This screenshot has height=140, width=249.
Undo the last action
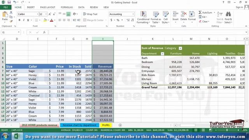point(15,2)
